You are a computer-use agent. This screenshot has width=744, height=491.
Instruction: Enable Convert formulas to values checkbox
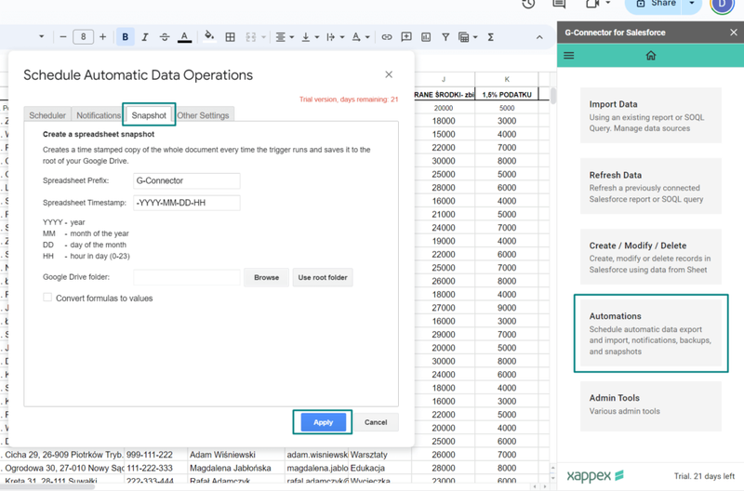tap(47, 298)
